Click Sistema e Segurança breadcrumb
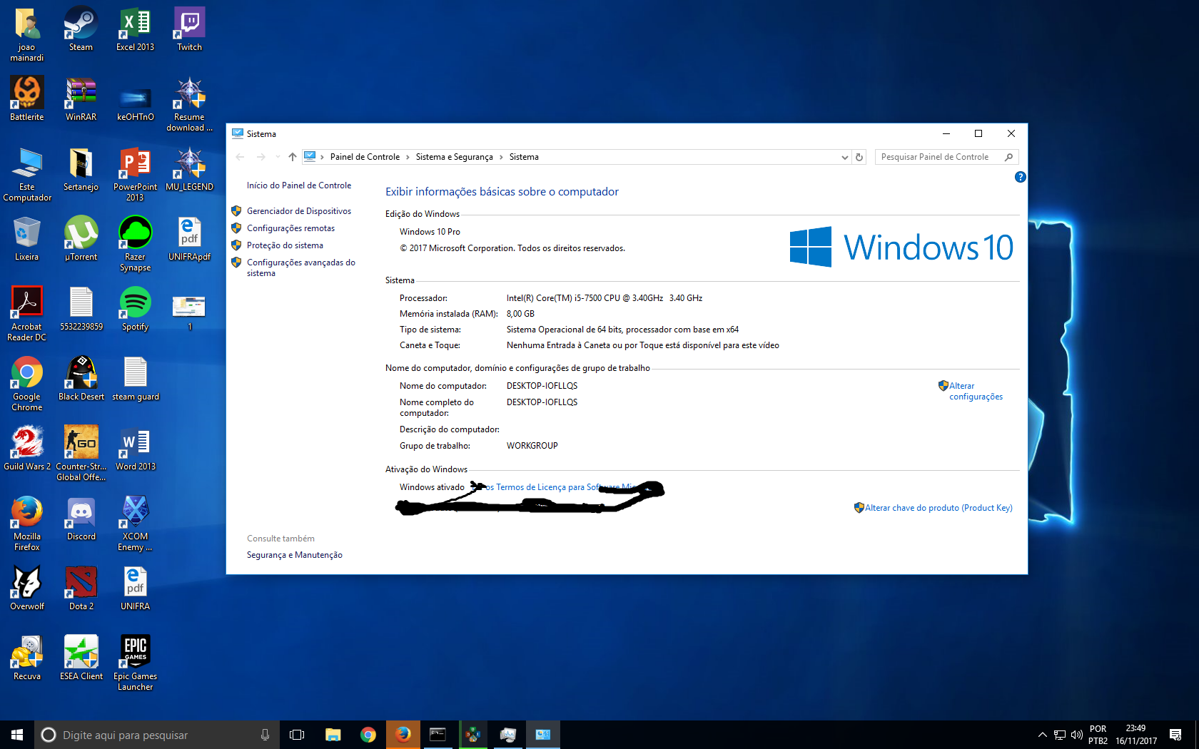1199x749 pixels. (454, 157)
